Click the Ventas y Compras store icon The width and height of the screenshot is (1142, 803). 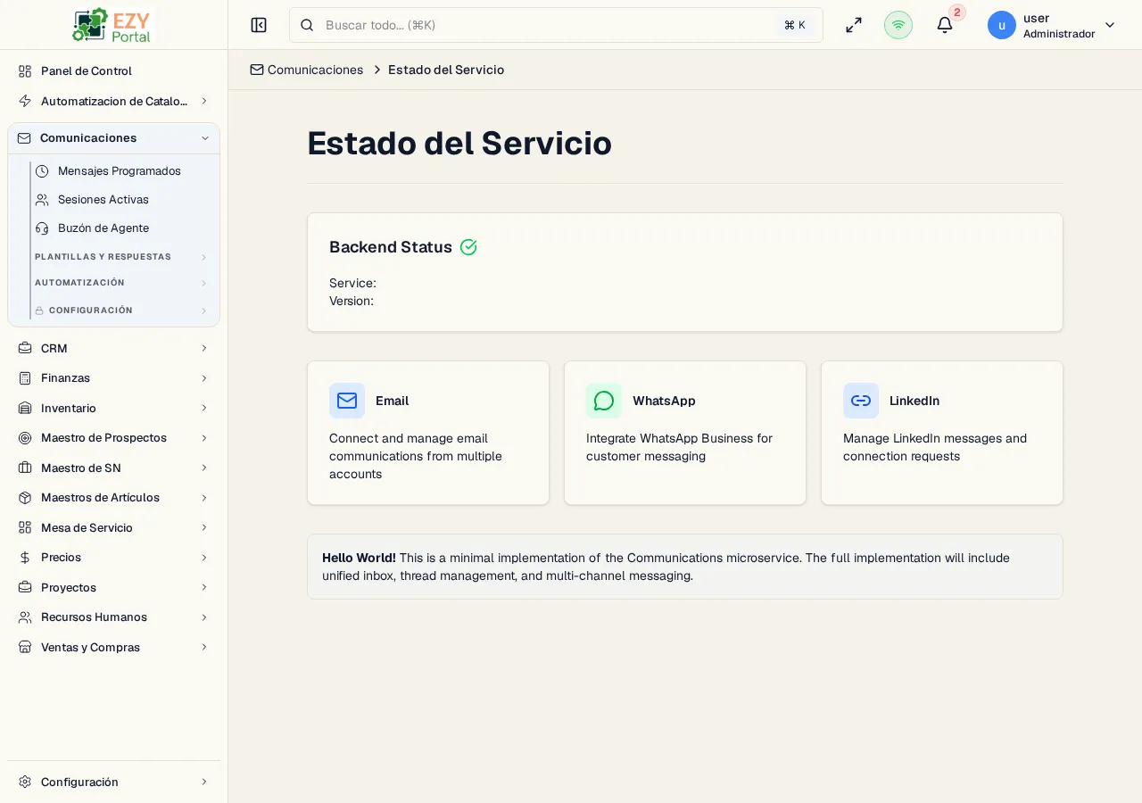point(25,647)
